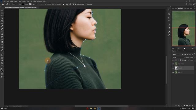Select the Move tool

(x=2, y=10)
